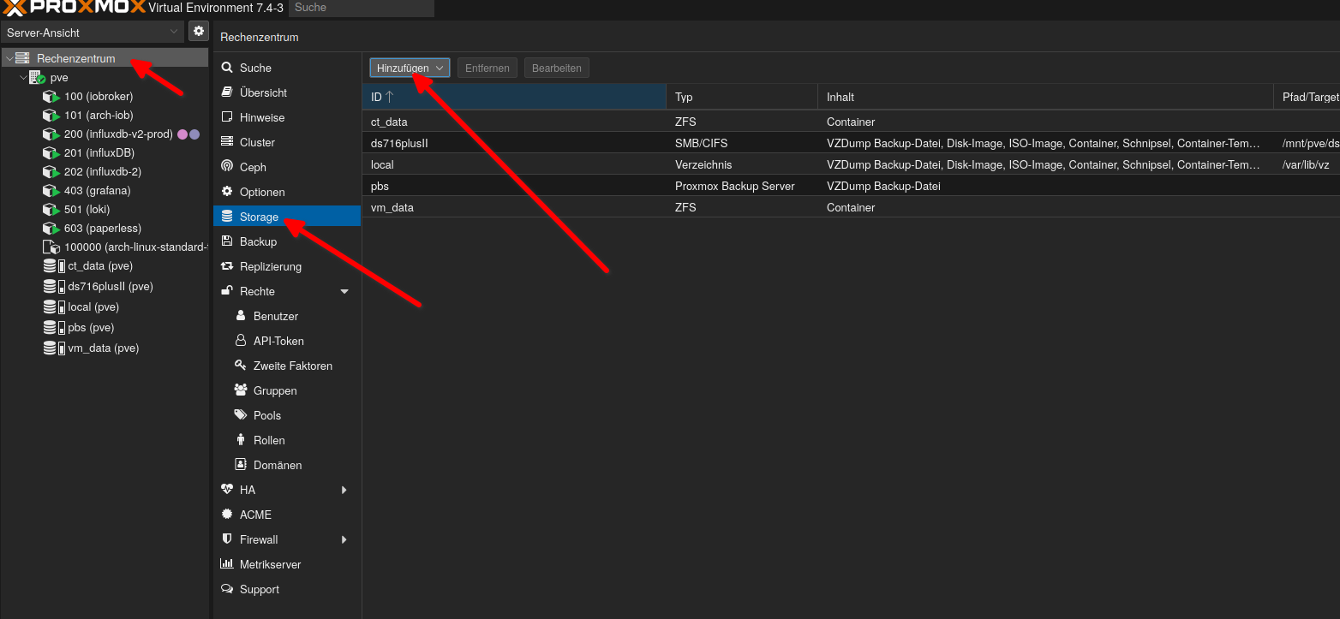
Task: Open the Hinweise menu item
Action: tap(287, 117)
